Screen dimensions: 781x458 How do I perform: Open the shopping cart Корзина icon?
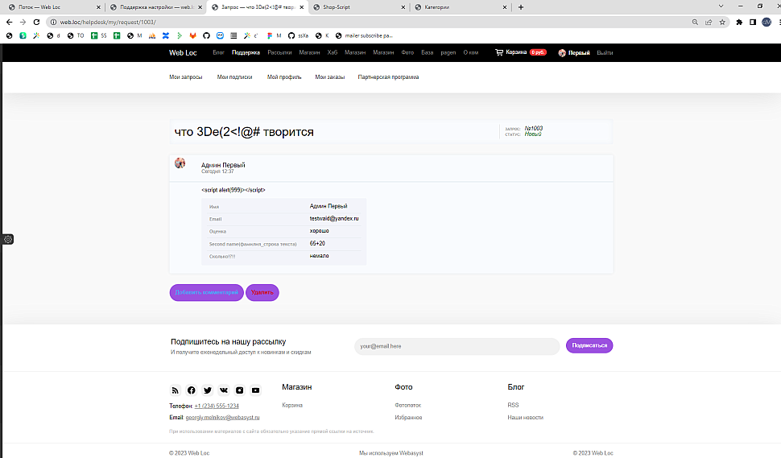[499, 52]
